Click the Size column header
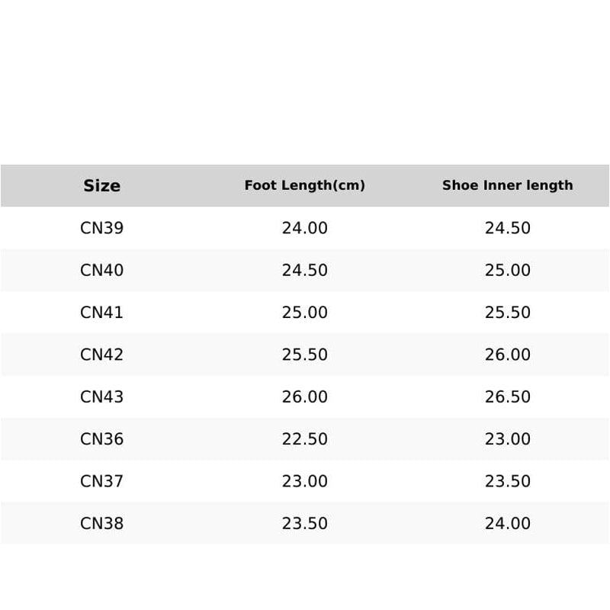Screen dimensions: 610x610 (102, 185)
